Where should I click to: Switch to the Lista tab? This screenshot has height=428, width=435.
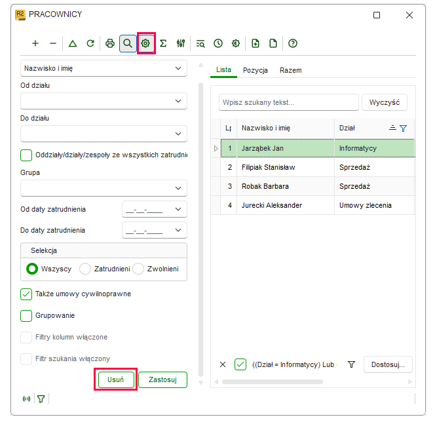[x=223, y=70]
